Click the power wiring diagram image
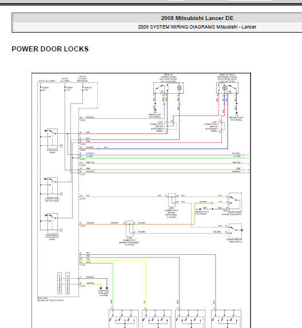 141,201
